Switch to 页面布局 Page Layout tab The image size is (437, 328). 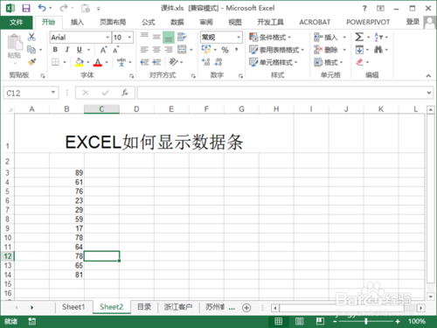point(113,22)
